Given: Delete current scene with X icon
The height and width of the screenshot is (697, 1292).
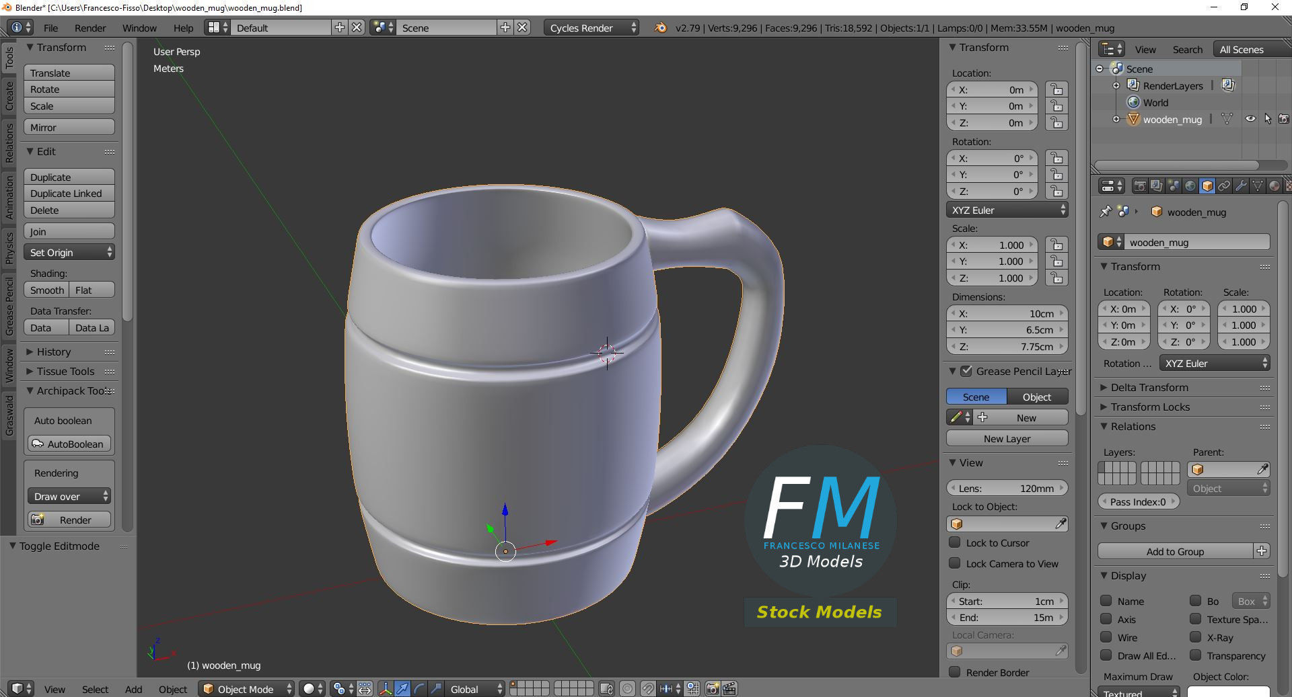Looking at the screenshot, I should pos(522,28).
